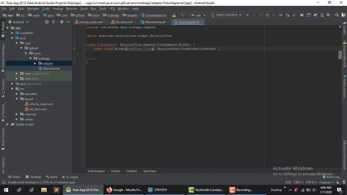Screen dimensions: 347x195
Task: Collapse the app module node
Action: [8, 28]
